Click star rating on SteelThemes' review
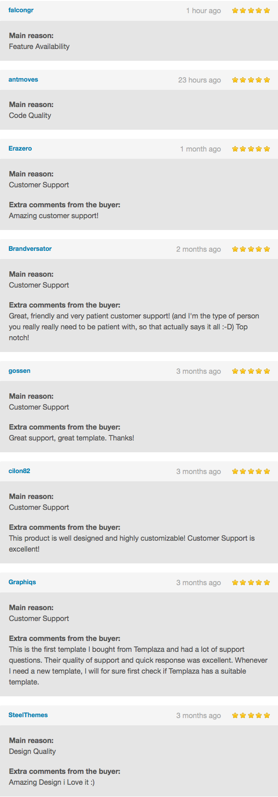The height and width of the screenshot is (797, 278). point(251,715)
